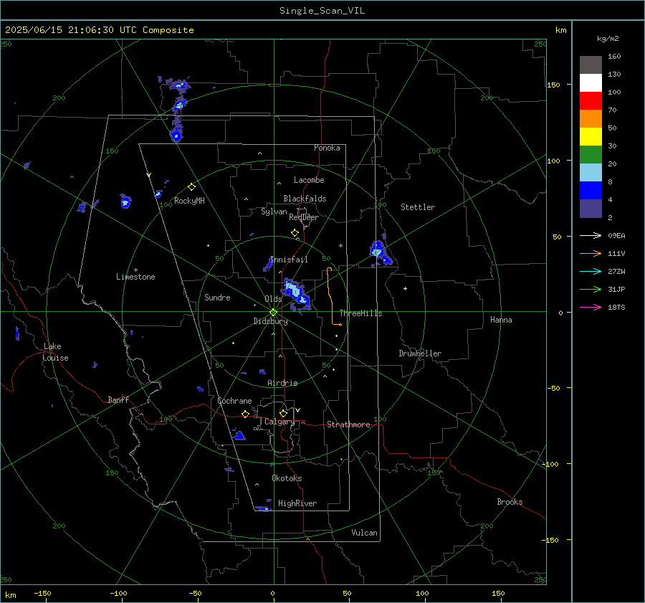Select the yellow diamond radar marker above Didsbury
Image resolution: width=645 pixels, height=603 pixels.
[273, 313]
